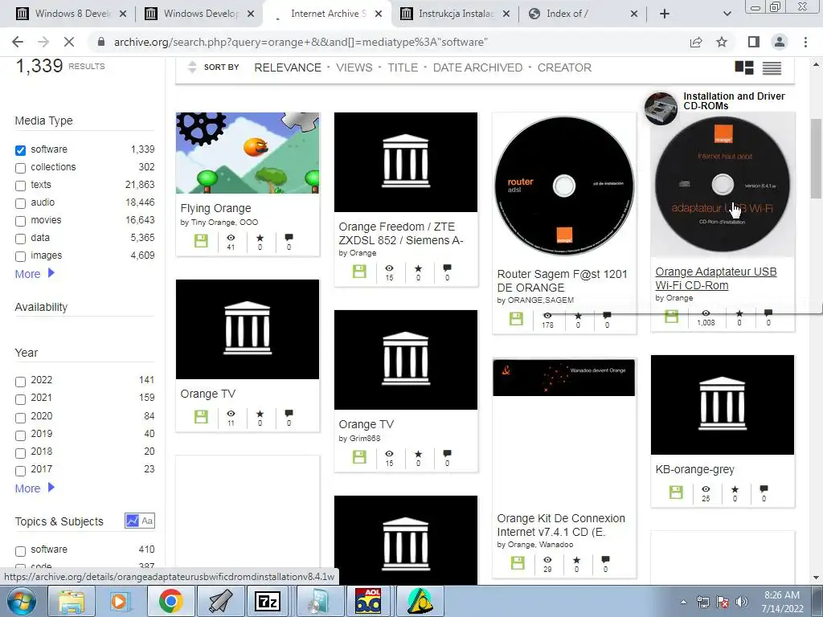
Task: Click software floppy icon under Flying Orange
Action: (x=201, y=241)
